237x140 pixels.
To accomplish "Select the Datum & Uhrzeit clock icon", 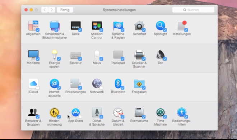I will click(118, 112).
